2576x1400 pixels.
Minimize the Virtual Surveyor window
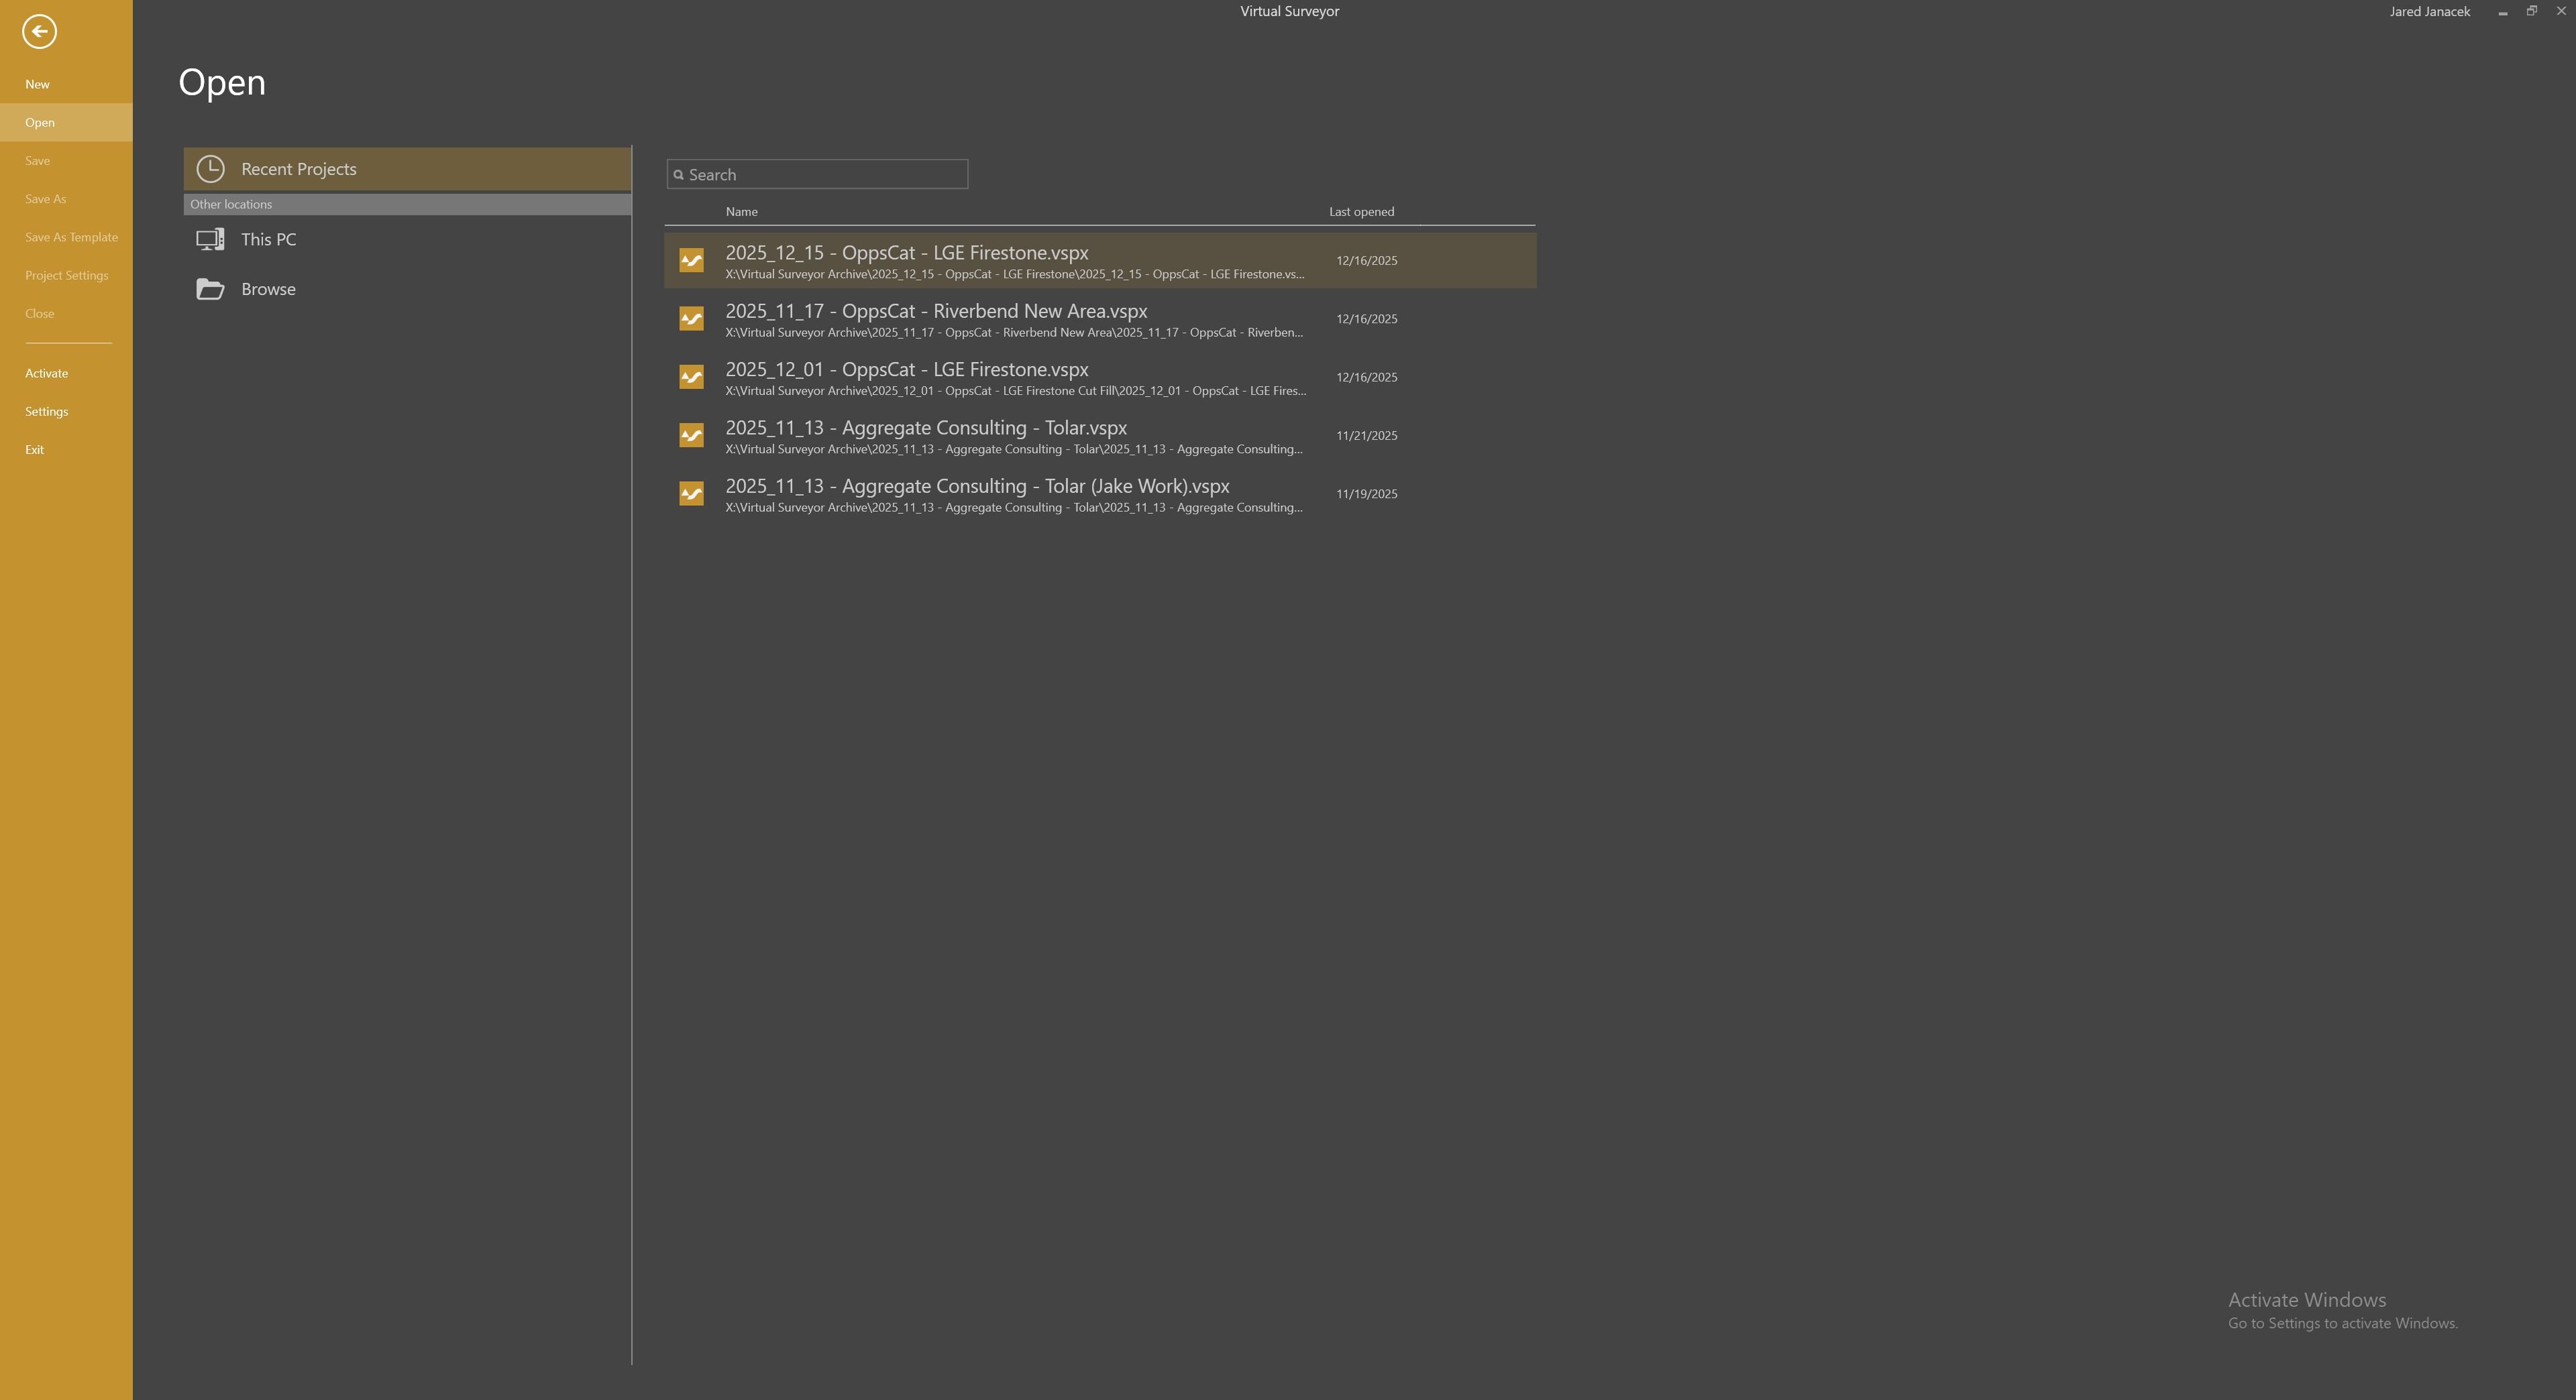click(x=2502, y=12)
